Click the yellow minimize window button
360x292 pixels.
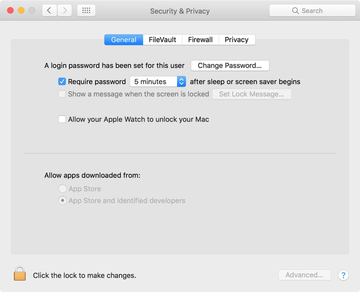click(x=21, y=10)
